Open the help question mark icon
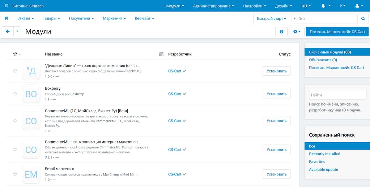 [281, 32]
